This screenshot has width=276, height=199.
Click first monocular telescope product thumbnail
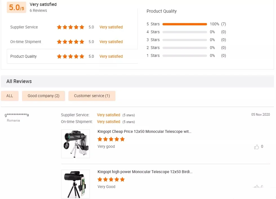pos(75,144)
